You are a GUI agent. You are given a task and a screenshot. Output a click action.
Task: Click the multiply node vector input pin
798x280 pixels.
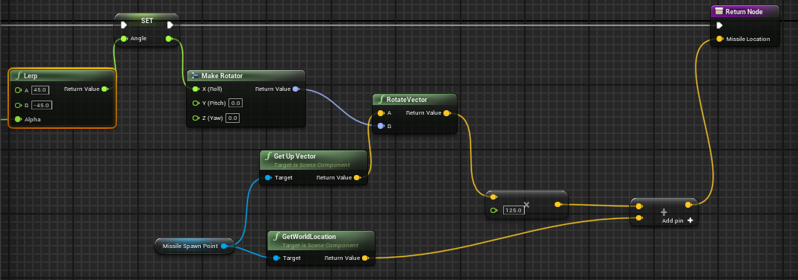(493, 197)
